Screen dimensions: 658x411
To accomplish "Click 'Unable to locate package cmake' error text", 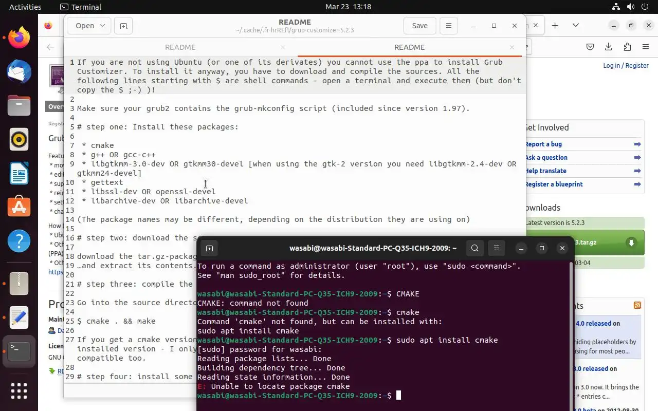I will coord(280,386).
